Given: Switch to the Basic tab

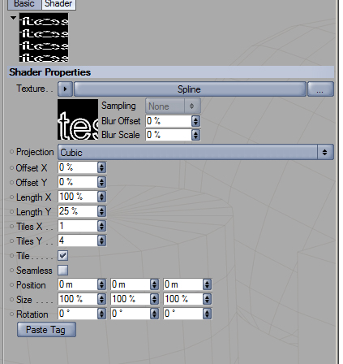Looking at the screenshot, I should 24,4.
